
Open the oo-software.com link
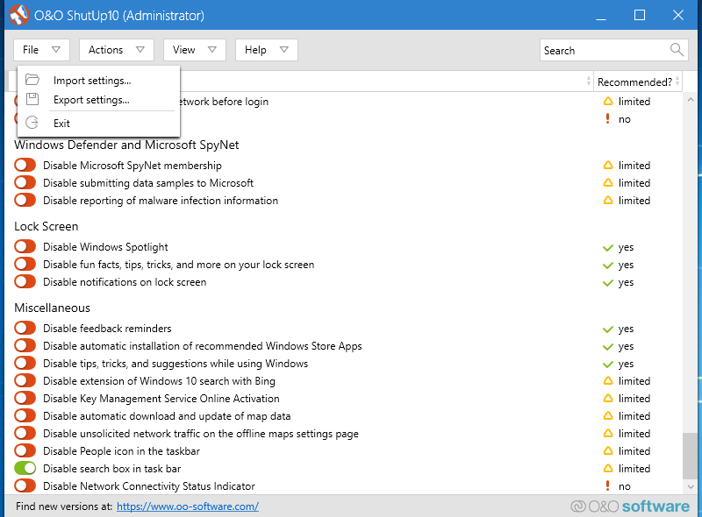[188, 506]
